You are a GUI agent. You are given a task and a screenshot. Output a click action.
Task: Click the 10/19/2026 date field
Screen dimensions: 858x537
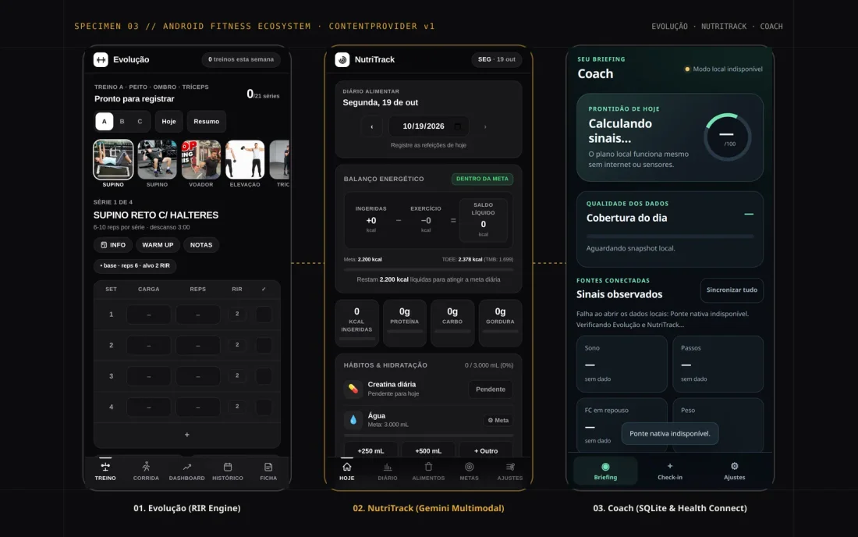click(x=428, y=126)
